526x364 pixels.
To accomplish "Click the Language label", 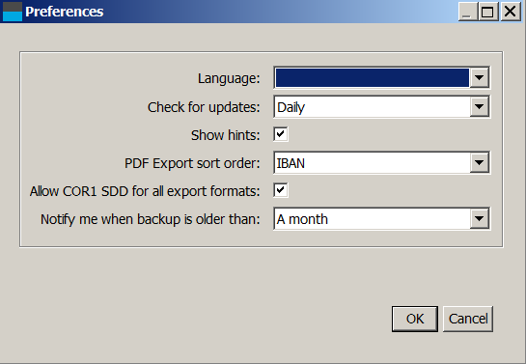I will pos(229,78).
